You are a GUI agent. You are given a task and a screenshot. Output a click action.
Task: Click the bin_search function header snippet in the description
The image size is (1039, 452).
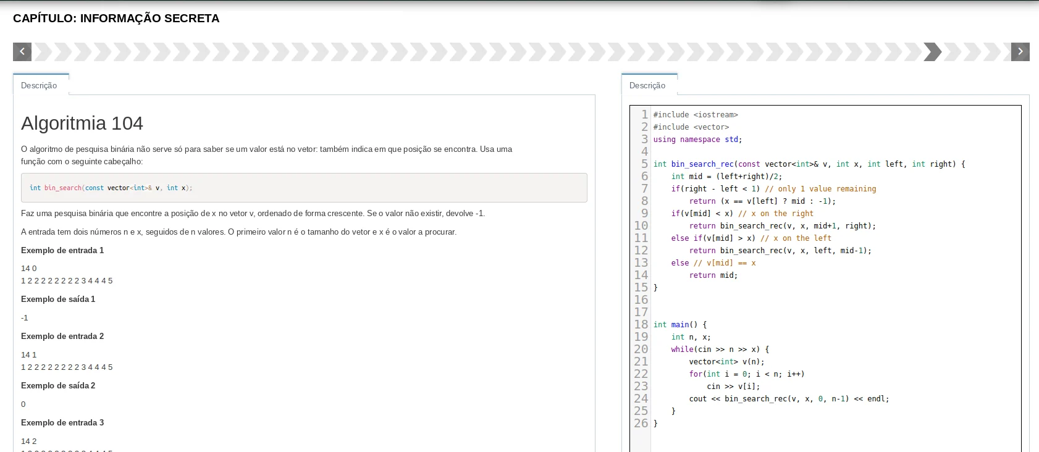tap(304, 188)
